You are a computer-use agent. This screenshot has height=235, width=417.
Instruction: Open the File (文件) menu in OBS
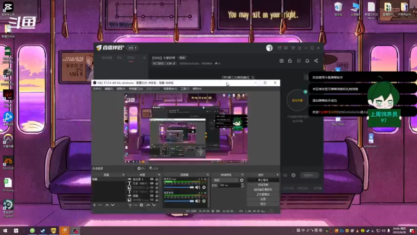click(x=97, y=89)
